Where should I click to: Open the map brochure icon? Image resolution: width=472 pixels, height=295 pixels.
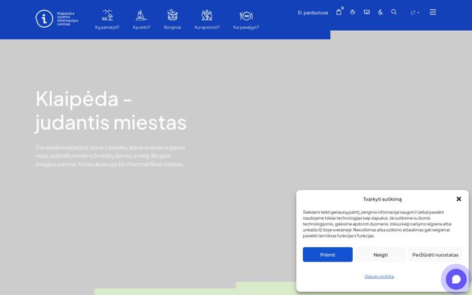(366, 12)
